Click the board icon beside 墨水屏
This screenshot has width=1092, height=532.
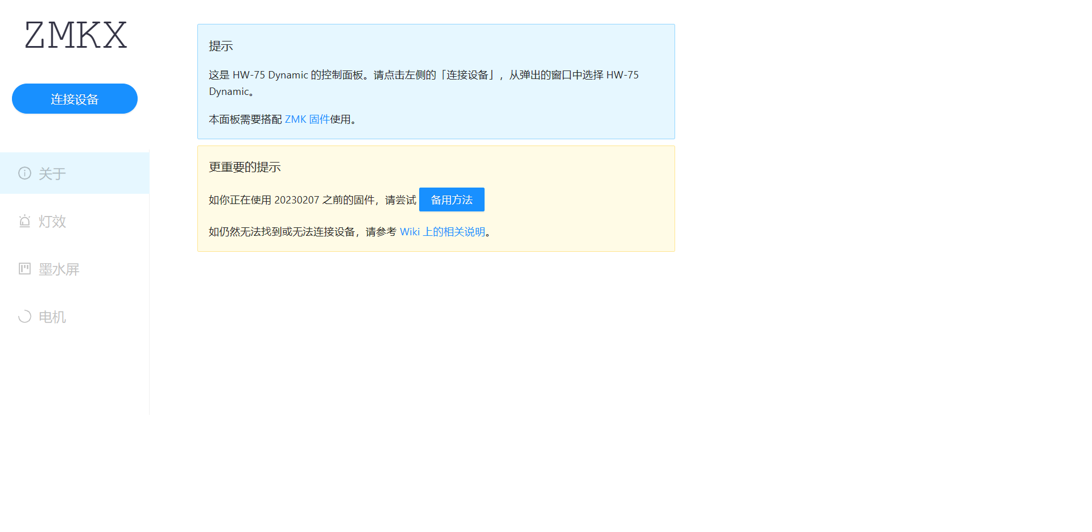pyautogui.click(x=24, y=269)
